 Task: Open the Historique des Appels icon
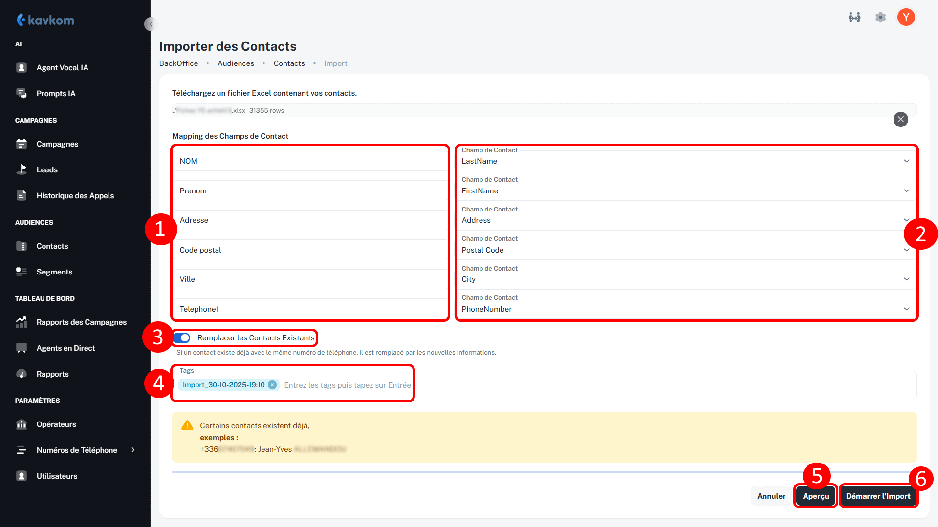pyautogui.click(x=22, y=195)
